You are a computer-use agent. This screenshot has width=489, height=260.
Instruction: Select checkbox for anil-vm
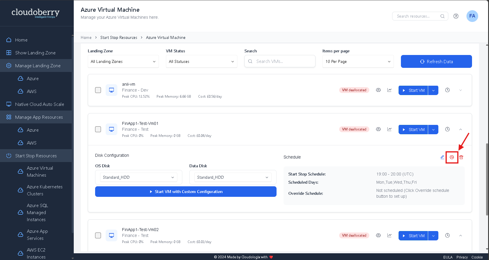(98, 90)
